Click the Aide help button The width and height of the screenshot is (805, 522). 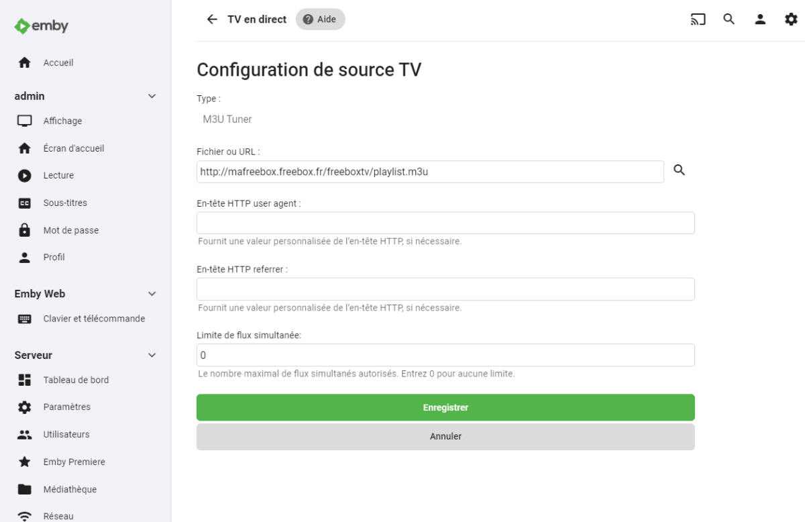(x=320, y=19)
